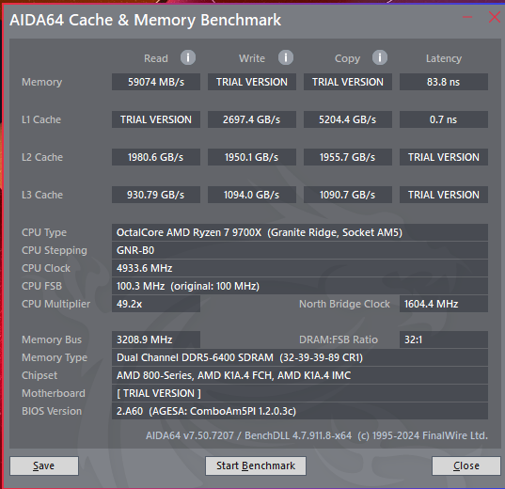Select the CPU Type field showing Ryzen 7 9700X
The width and height of the screenshot is (505, 489).
coord(300,232)
